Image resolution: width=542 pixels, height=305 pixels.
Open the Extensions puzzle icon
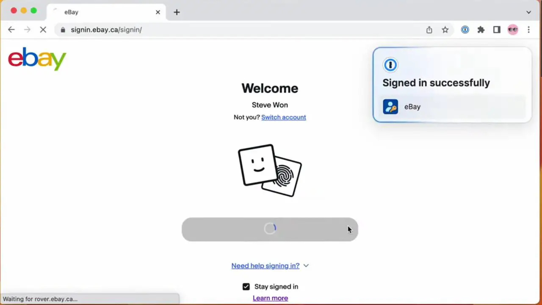tap(481, 30)
